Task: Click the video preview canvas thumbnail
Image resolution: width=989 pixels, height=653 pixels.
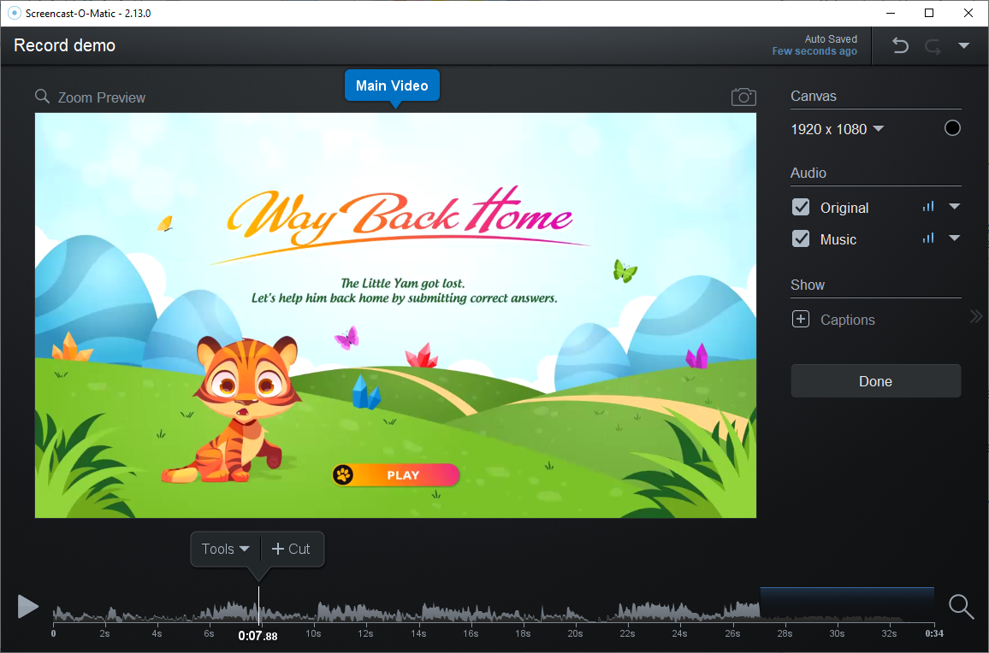Action: [x=395, y=315]
